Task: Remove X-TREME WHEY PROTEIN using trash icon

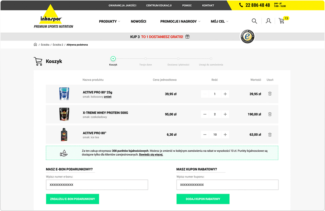Action: pos(270,114)
